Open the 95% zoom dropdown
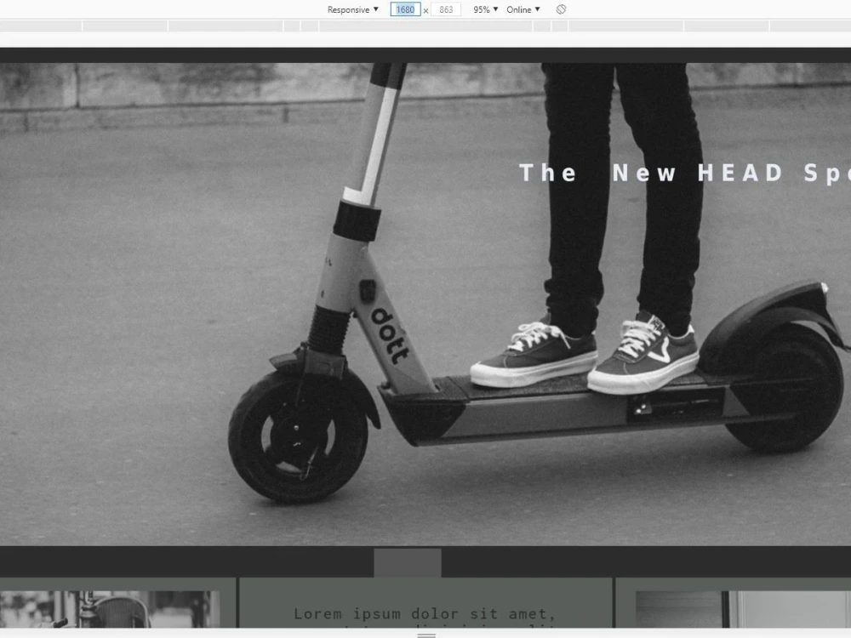The height and width of the screenshot is (638, 851). [485, 9]
